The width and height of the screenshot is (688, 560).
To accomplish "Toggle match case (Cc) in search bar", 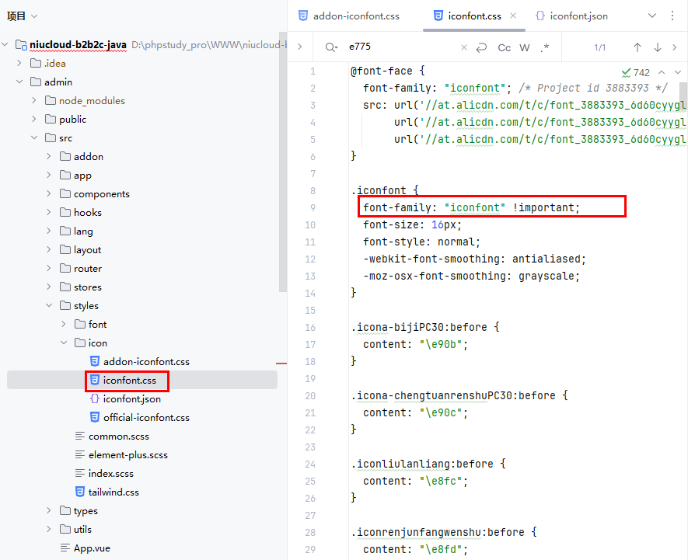I will [505, 47].
